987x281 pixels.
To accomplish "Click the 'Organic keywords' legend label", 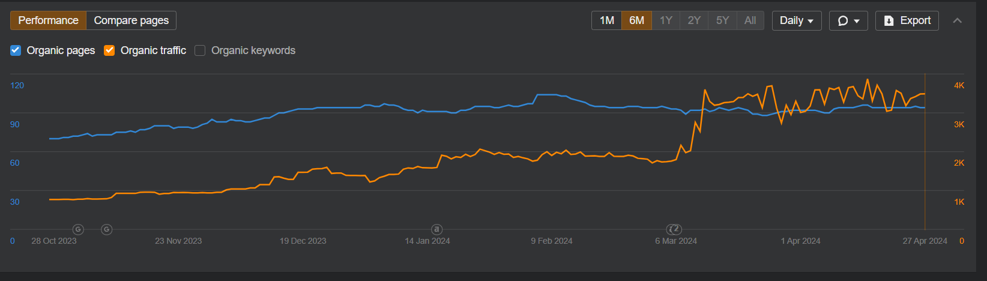I will tap(253, 50).
